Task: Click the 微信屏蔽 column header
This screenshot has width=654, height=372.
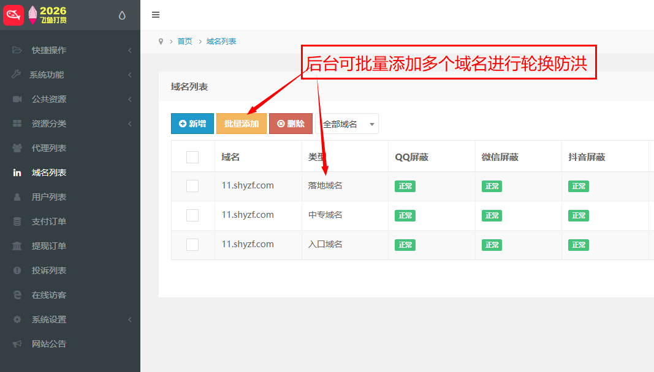Action: (x=500, y=157)
